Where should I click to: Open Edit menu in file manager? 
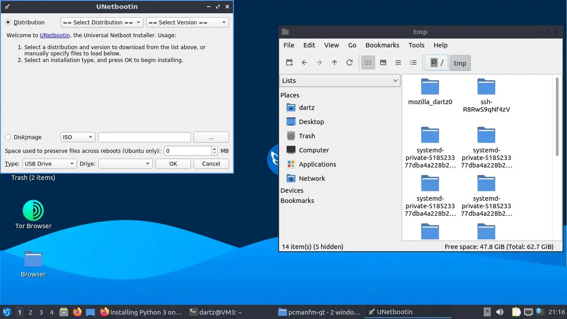(x=309, y=45)
